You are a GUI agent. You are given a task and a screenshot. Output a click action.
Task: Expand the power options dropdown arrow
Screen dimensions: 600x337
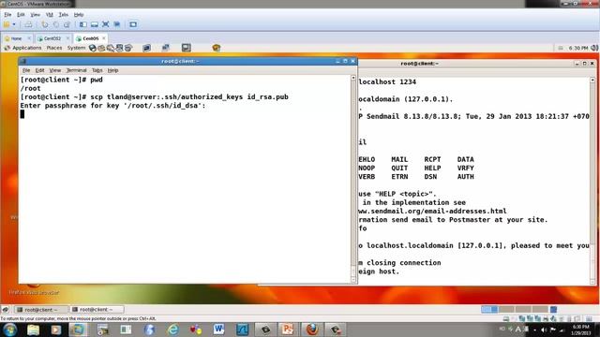click(14, 24)
